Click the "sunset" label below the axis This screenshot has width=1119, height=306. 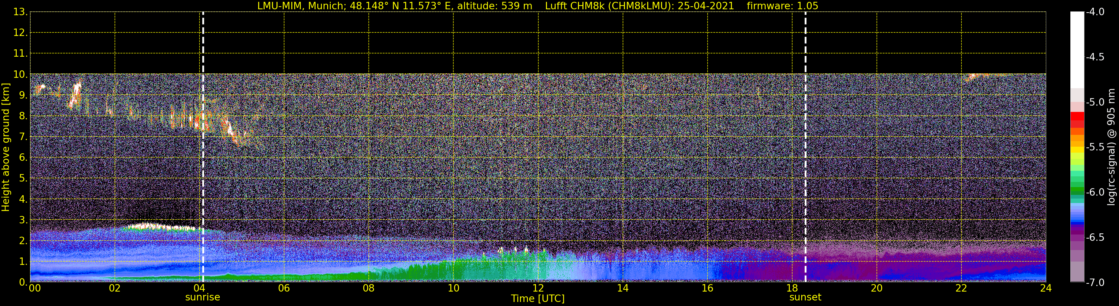point(805,297)
